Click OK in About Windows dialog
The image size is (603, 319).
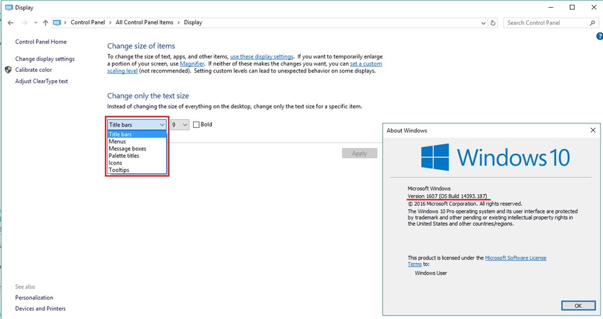point(578,305)
